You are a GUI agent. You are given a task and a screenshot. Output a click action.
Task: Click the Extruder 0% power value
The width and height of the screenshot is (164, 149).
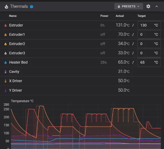coord(102,25)
